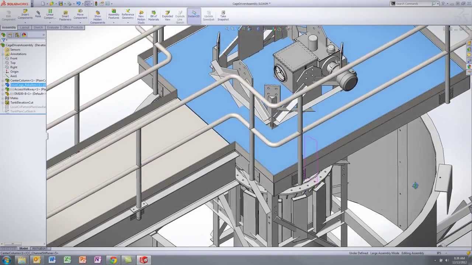The image size is (472, 265).
Task: Open Assembly Features
Action: click(x=114, y=15)
